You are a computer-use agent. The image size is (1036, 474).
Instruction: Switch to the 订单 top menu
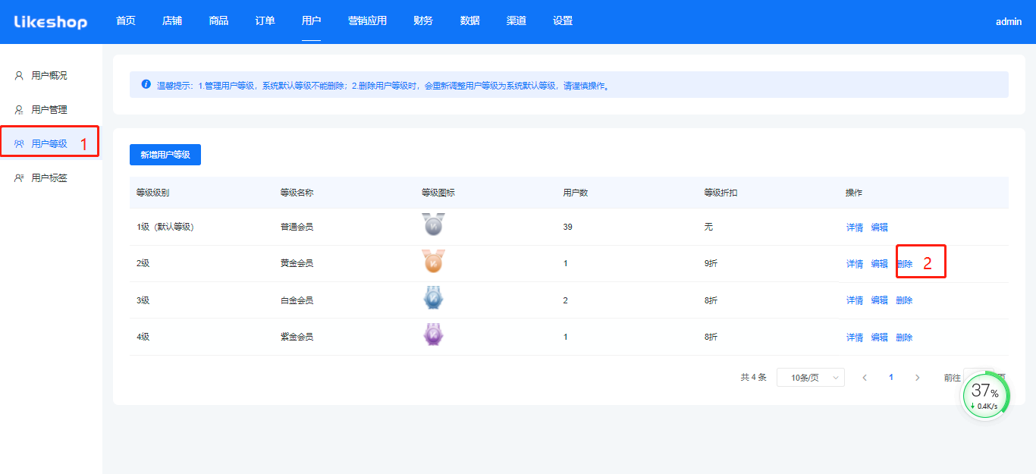(x=265, y=21)
